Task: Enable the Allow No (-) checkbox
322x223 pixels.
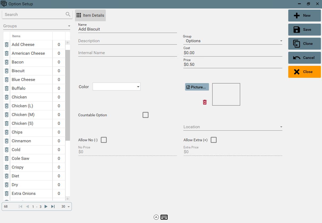Action: pos(104,140)
